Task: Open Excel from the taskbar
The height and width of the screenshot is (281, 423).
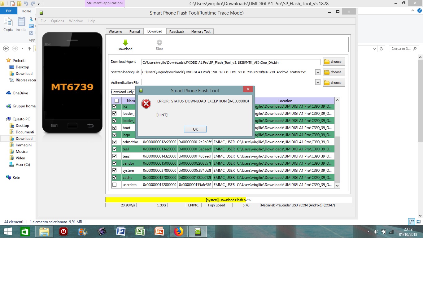Action: (140, 231)
